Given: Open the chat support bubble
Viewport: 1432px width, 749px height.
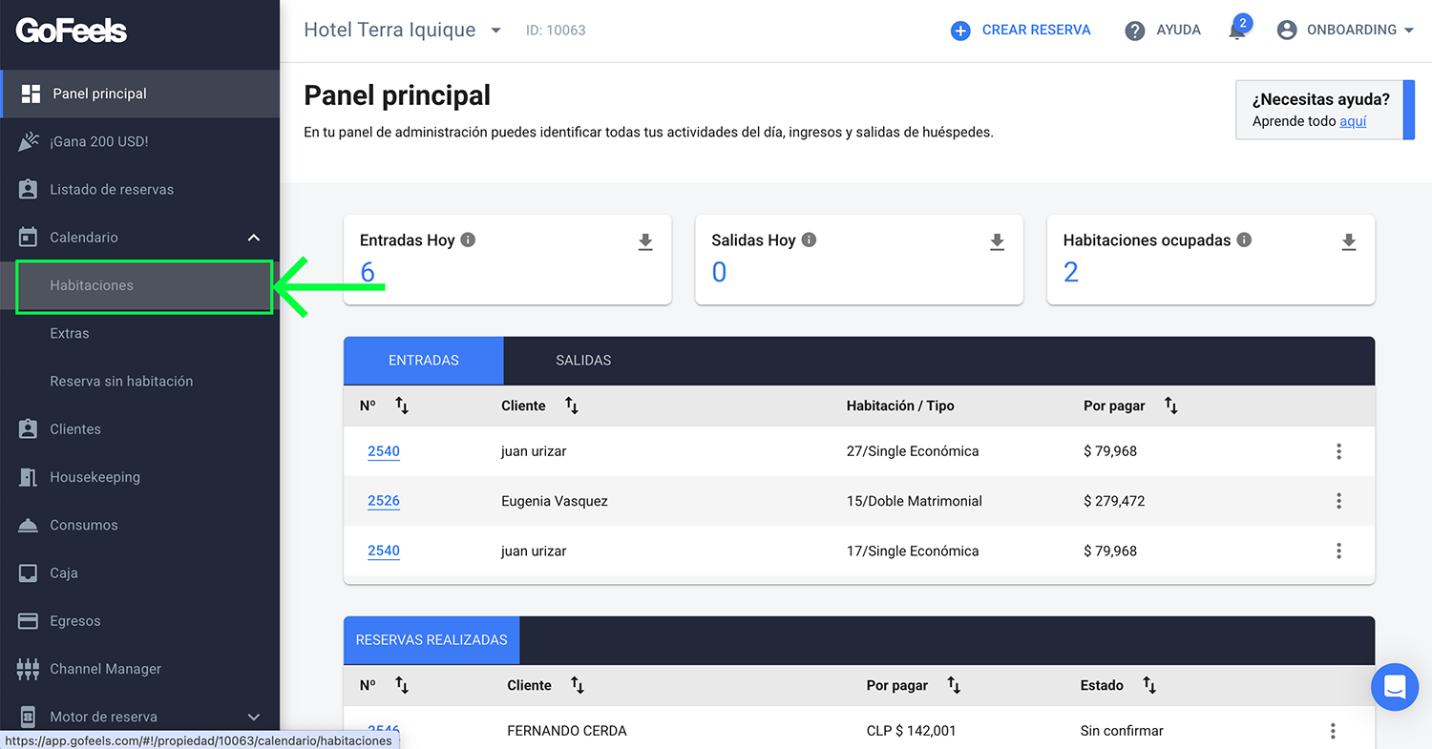Looking at the screenshot, I should [1394, 686].
